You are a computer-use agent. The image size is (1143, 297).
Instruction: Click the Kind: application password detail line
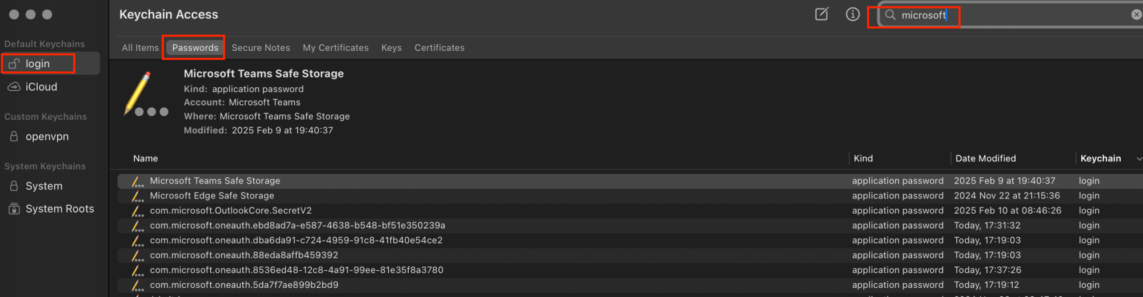point(243,89)
